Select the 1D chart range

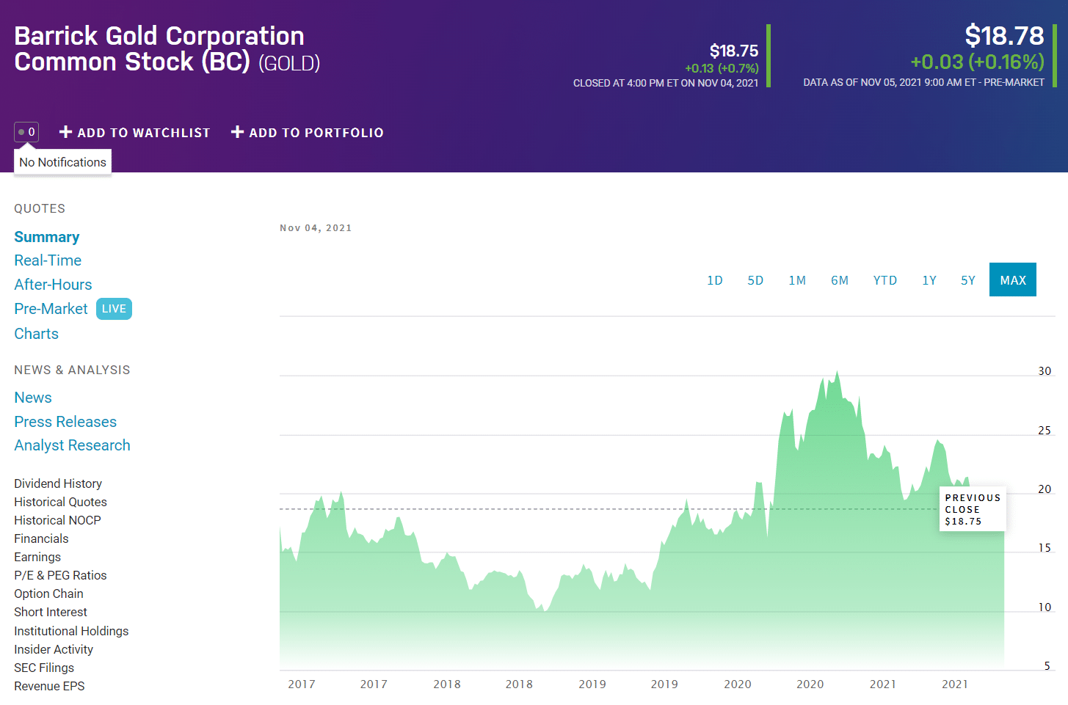[x=715, y=280]
